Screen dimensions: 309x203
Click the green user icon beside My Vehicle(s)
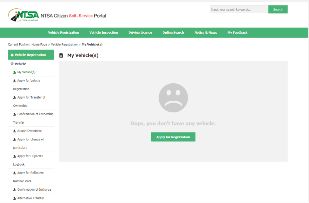pyautogui.click(x=14, y=72)
